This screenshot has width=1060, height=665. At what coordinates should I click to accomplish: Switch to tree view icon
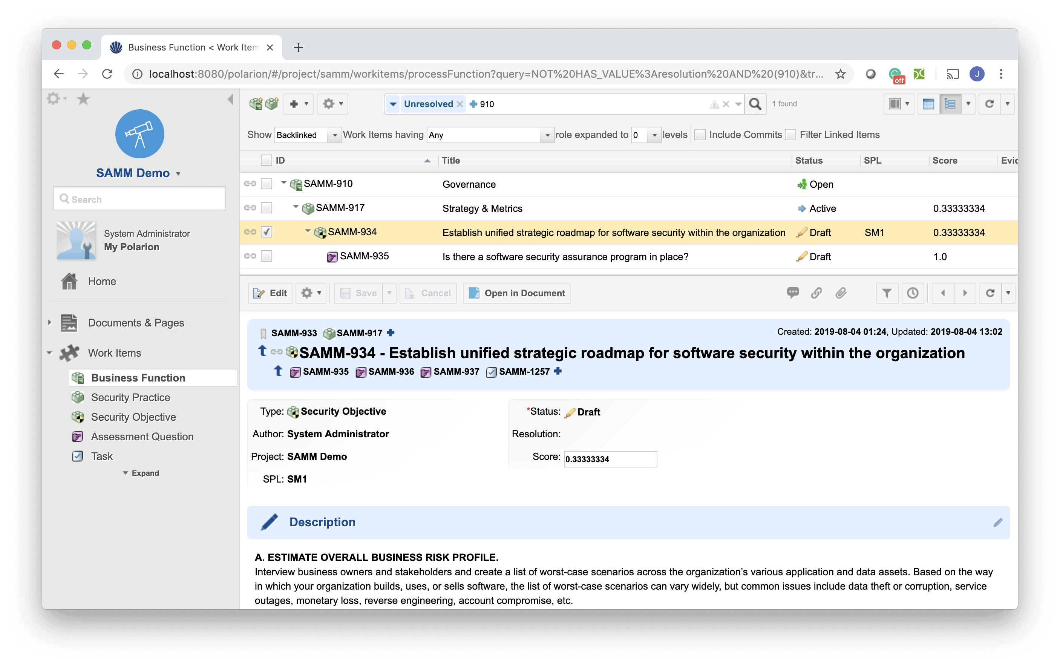click(x=950, y=104)
